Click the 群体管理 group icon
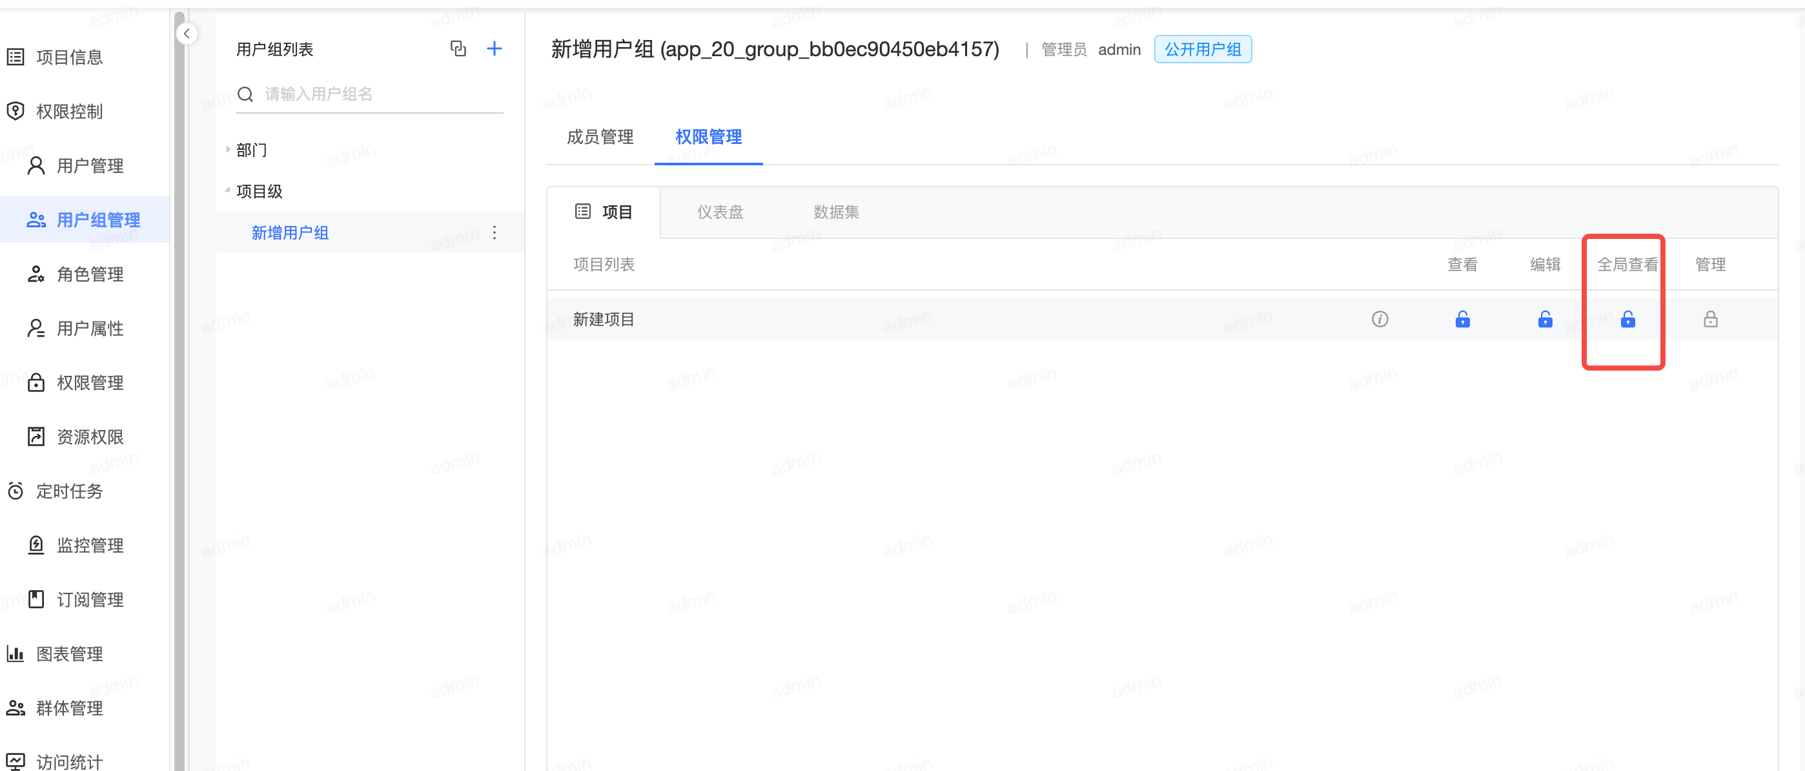Image resolution: width=1805 pixels, height=771 pixels. pos(15,708)
